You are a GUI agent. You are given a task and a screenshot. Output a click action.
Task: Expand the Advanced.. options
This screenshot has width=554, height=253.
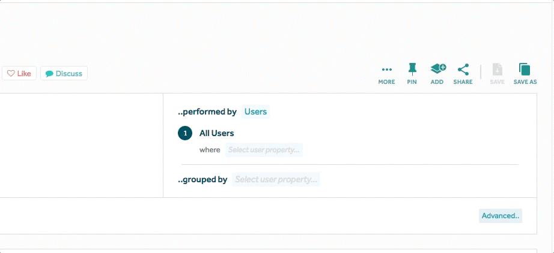[x=501, y=216]
